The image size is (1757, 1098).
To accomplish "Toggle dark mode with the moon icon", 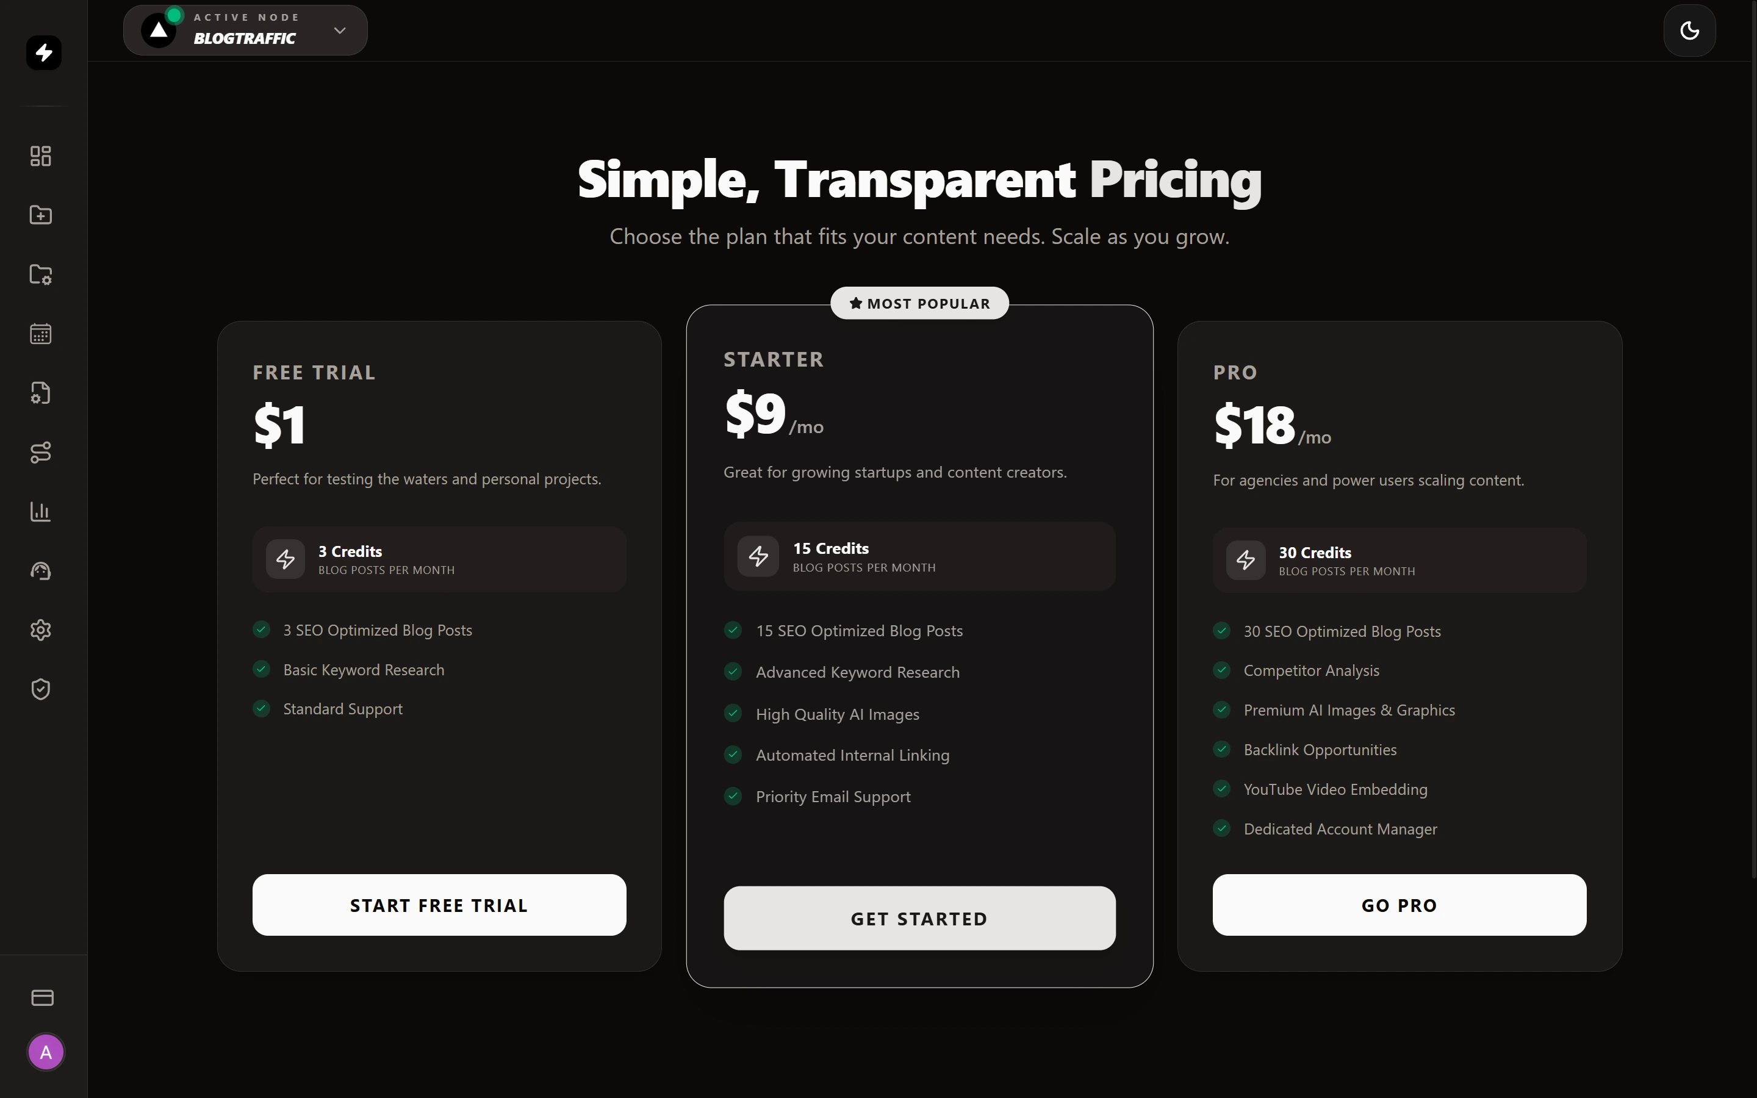I will (1689, 30).
